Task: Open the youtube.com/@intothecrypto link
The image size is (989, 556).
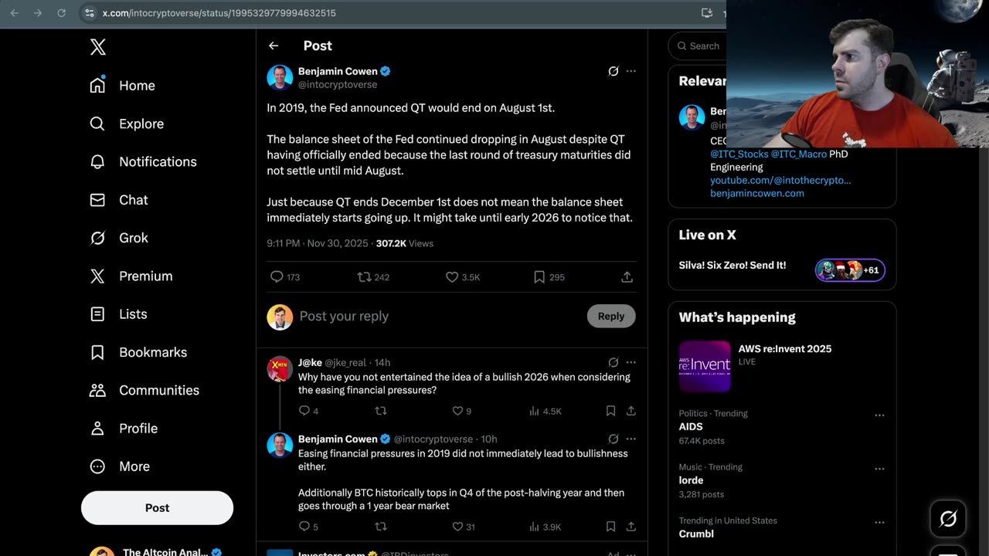Action: pos(780,180)
